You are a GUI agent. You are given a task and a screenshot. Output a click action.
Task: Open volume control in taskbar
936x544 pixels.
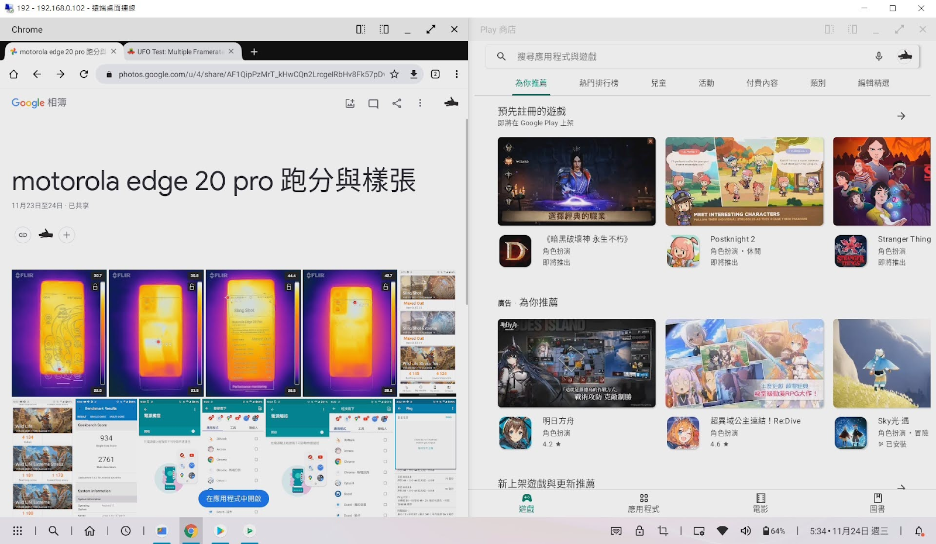tap(746, 531)
